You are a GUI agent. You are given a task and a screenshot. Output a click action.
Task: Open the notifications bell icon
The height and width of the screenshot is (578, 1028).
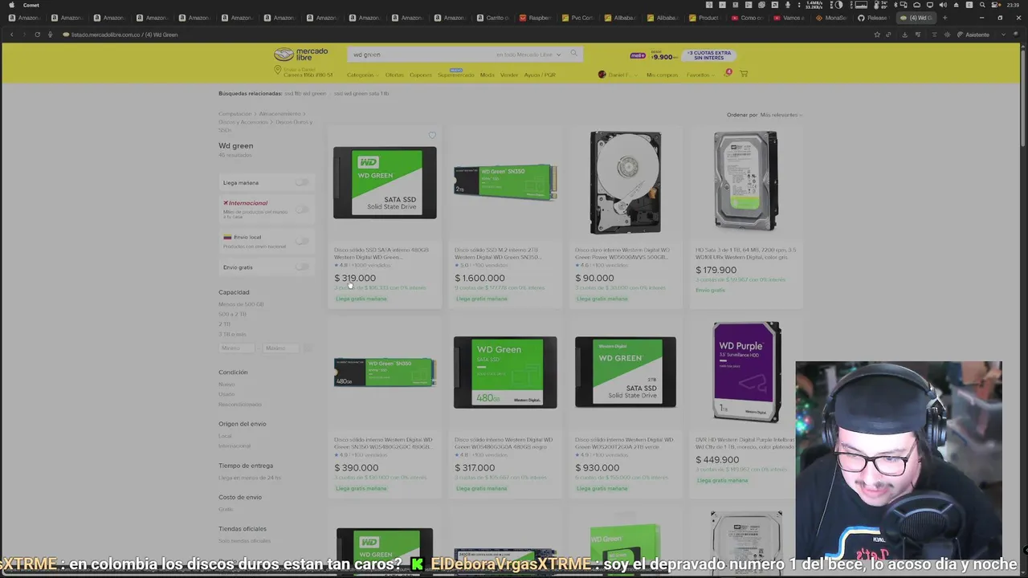(x=728, y=74)
